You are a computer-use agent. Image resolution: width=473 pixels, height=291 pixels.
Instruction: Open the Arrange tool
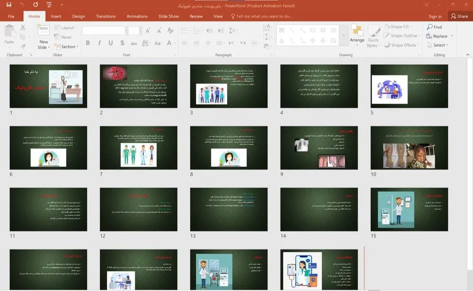357,35
